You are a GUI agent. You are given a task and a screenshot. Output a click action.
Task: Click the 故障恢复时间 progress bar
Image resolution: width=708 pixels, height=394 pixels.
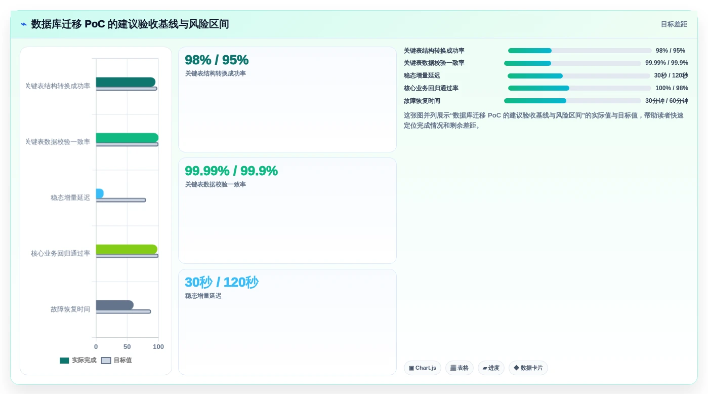[572, 101]
